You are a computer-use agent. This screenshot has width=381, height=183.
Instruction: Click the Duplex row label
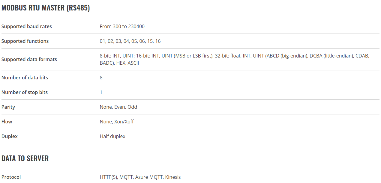pos(10,136)
